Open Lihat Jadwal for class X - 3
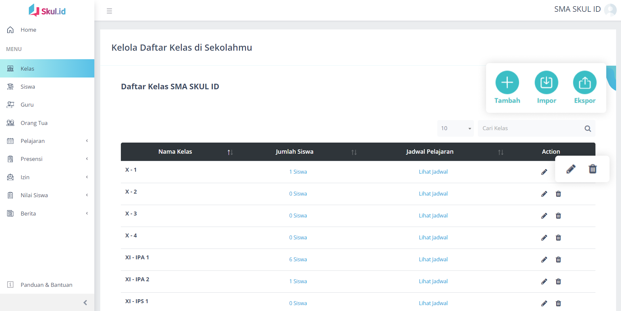The image size is (621, 311). 433,216
